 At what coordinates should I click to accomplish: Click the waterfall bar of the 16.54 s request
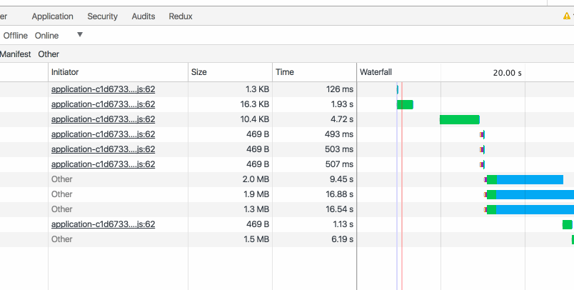coord(529,209)
